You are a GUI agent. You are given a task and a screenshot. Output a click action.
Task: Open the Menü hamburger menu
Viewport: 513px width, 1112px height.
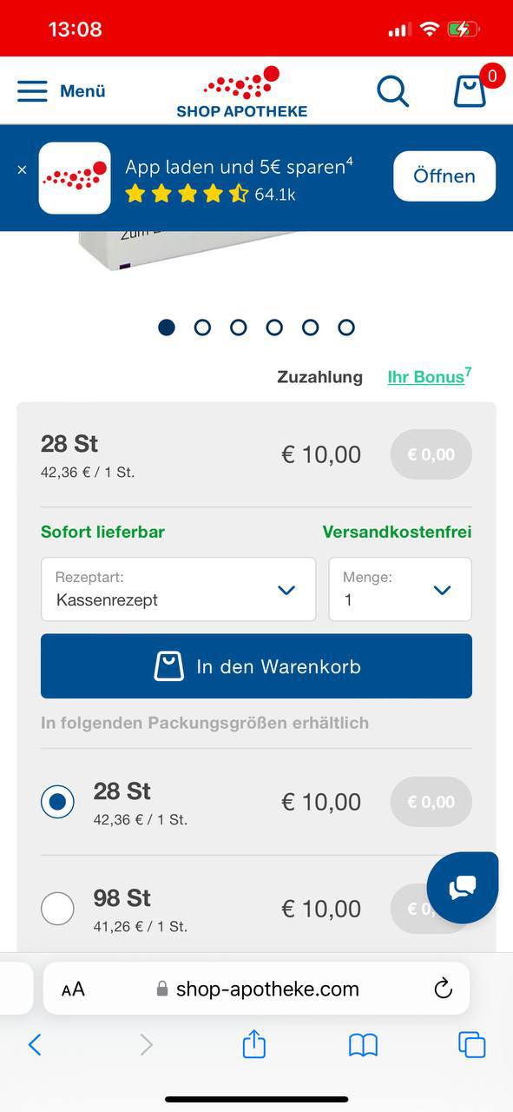click(x=61, y=90)
